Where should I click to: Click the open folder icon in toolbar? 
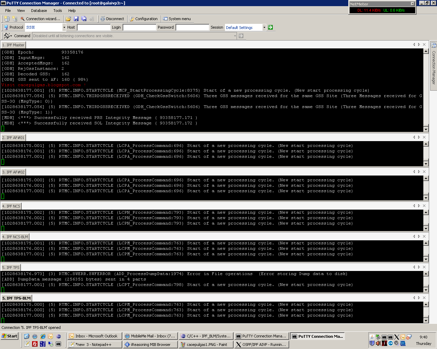pyautogui.click(x=68, y=19)
